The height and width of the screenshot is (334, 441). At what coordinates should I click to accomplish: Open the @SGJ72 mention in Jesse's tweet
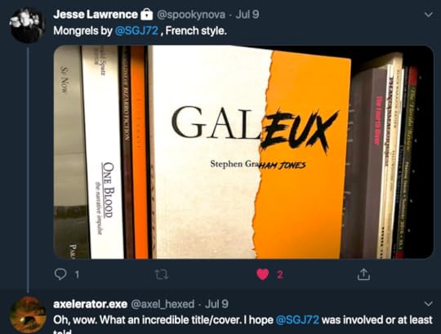tap(136, 30)
